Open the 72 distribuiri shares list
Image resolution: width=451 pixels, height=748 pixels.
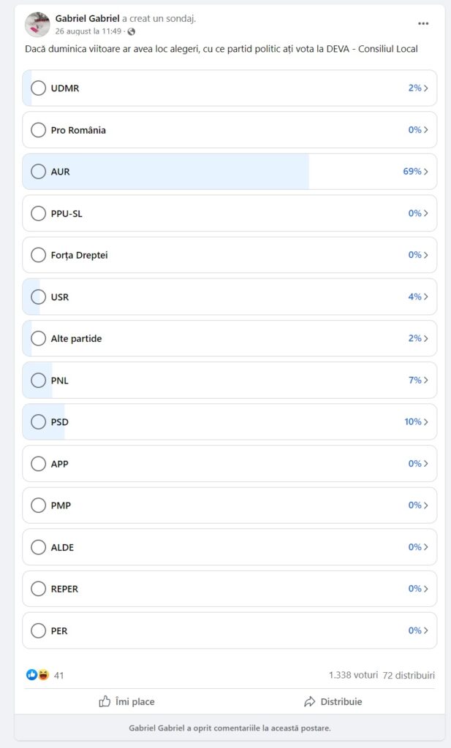tap(409, 675)
